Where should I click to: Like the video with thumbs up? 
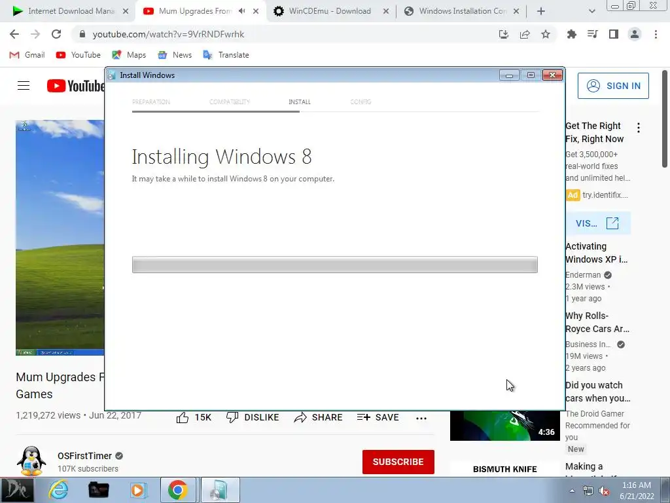coord(194,417)
